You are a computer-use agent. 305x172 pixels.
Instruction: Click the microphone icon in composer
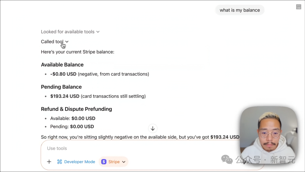pos(244,162)
